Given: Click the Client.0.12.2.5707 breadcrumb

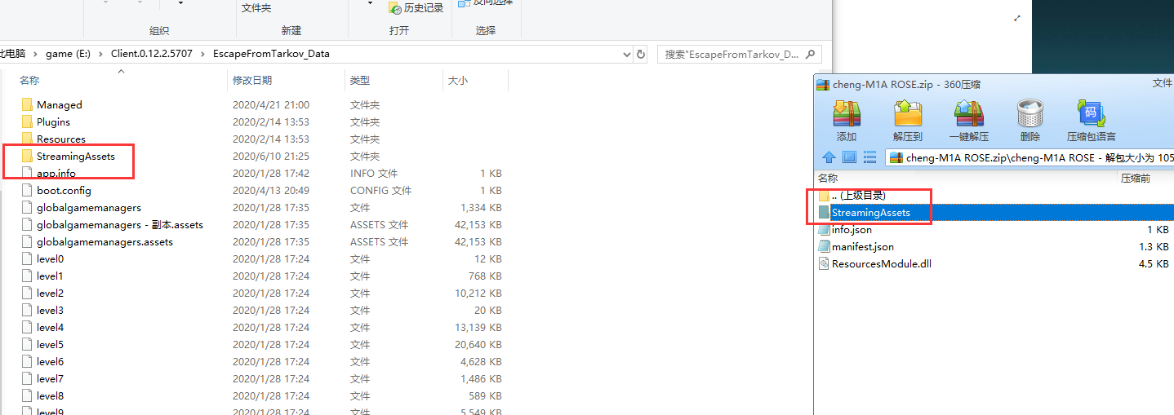Looking at the screenshot, I should click(152, 54).
